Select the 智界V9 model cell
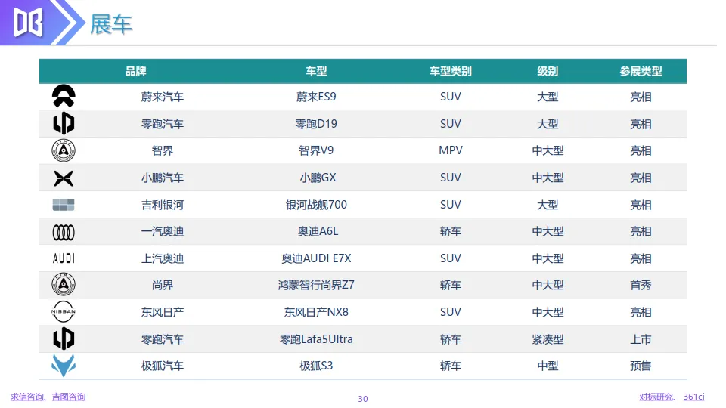726x408 pixels. 316,150
